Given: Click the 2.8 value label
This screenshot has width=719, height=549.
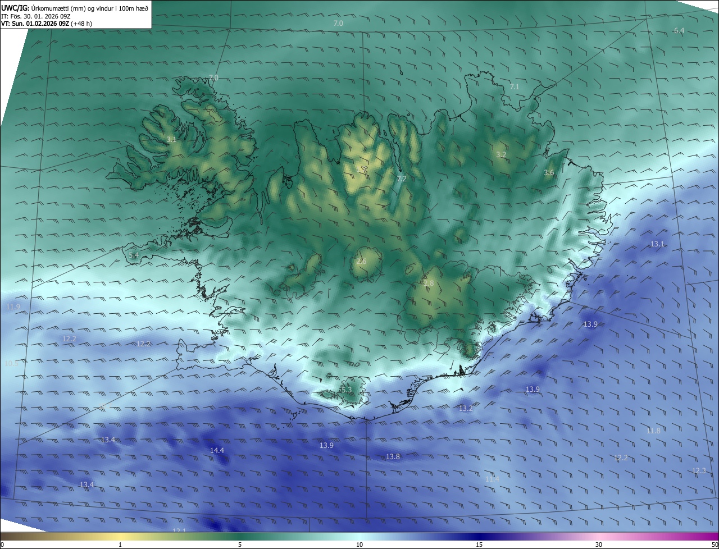Looking at the screenshot, I should coord(429,283).
